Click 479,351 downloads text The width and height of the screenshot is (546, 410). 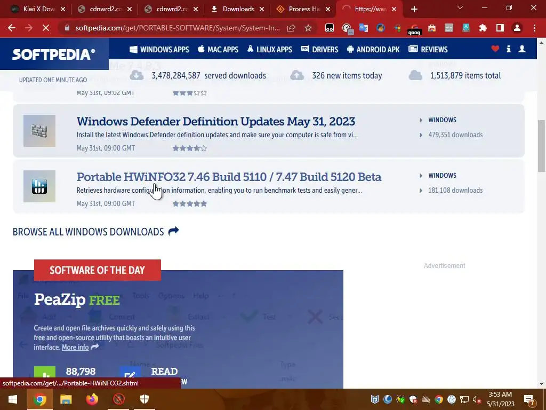click(x=455, y=135)
